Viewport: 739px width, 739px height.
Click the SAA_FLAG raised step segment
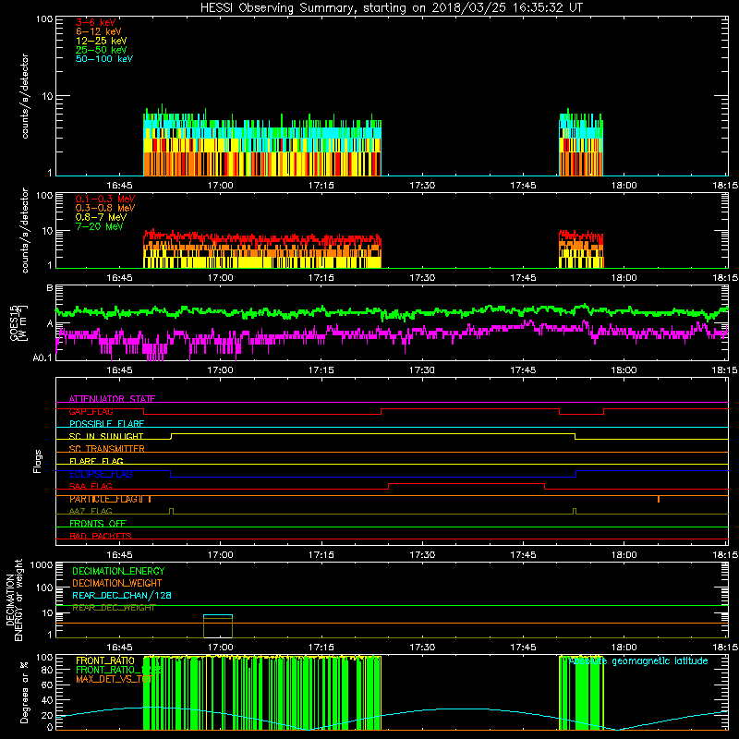(x=466, y=483)
